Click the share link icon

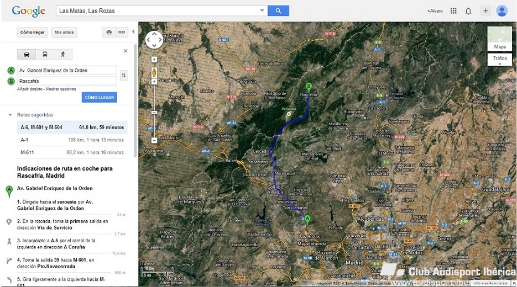(122, 33)
